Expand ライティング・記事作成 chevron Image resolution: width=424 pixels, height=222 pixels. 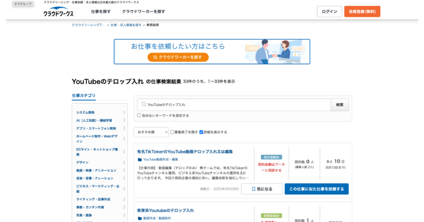pyautogui.click(x=124, y=199)
